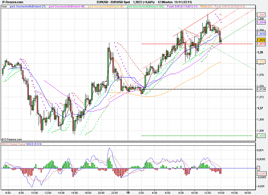The width and height of the screenshot is (268, 195).
Task: Click the '19' date marker on time axis
Action: (x=128, y=192)
